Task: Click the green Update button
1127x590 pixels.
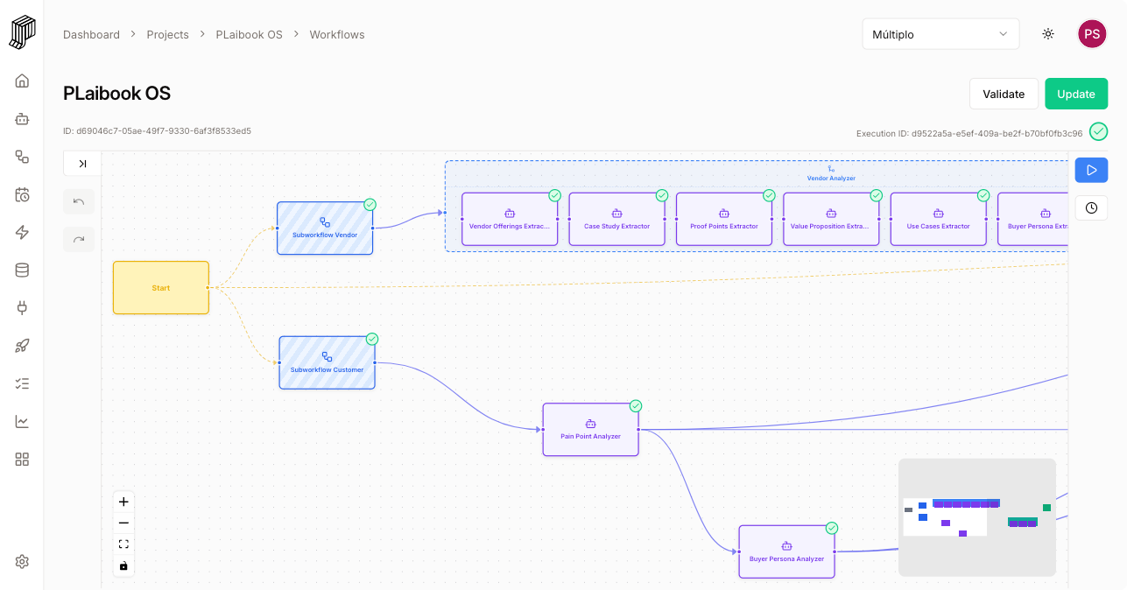Action: pyautogui.click(x=1076, y=94)
